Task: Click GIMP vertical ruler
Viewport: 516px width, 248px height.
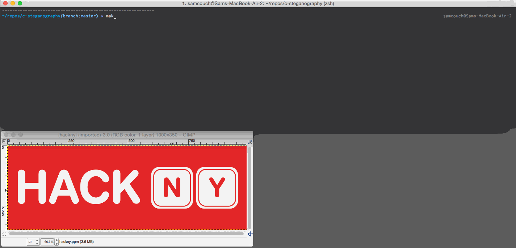Action: (x=4, y=188)
